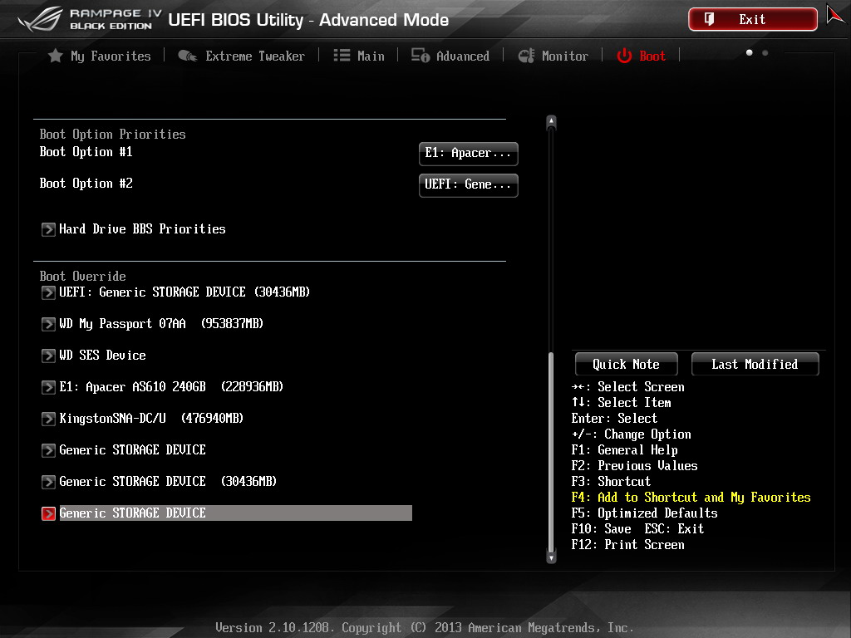Click the Boot Option Priorities heading
The height and width of the screenshot is (638, 851).
112,134
